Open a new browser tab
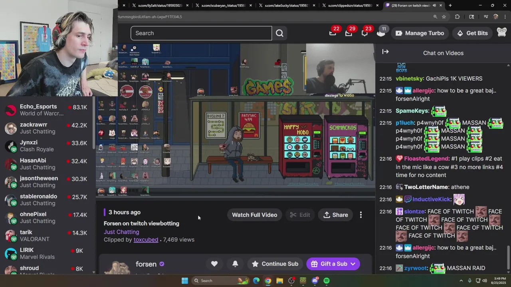Screen dimensions: 511x287 pyautogui.click(x=450, y=6)
